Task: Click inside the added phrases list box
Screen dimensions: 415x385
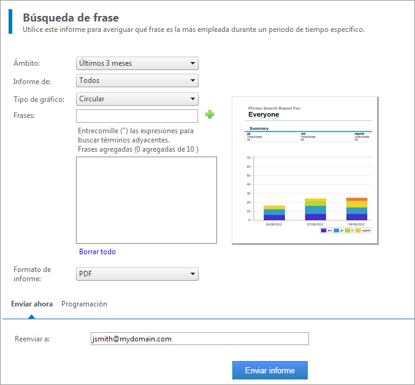Action: click(x=147, y=200)
